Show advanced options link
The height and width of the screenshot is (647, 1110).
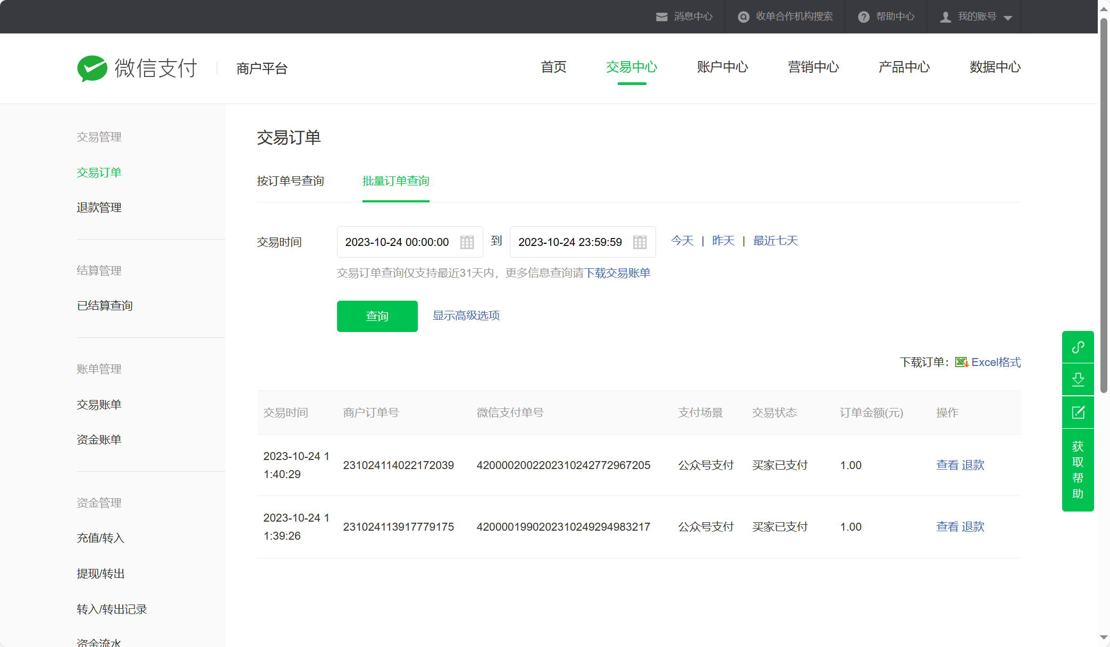[x=466, y=316]
